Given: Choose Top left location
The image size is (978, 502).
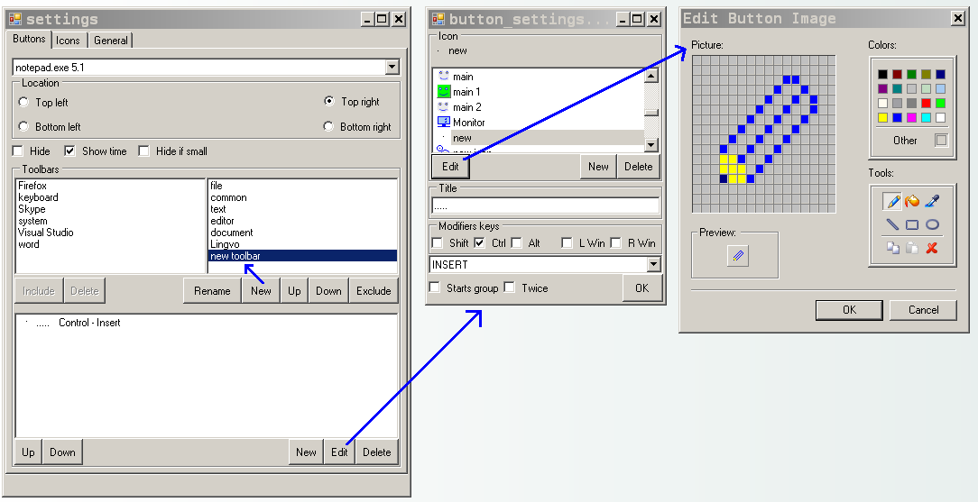Looking at the screenshot, I should (23, 102).
